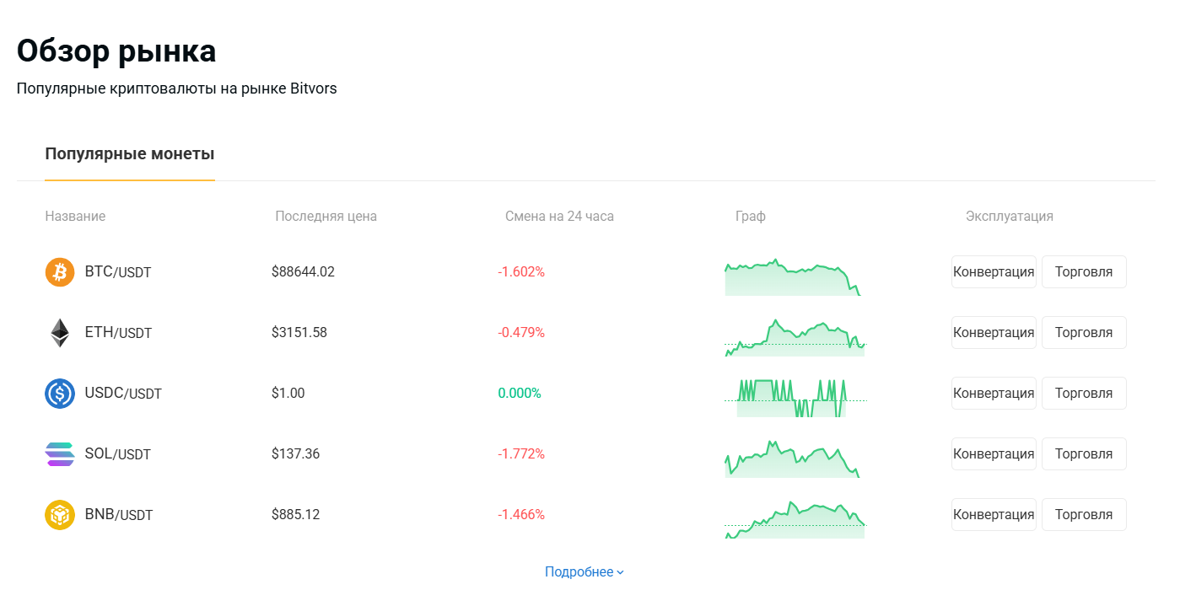Click the Solana logo icon
Viewport: 1180px width, 606px height.
pos(60,454)
